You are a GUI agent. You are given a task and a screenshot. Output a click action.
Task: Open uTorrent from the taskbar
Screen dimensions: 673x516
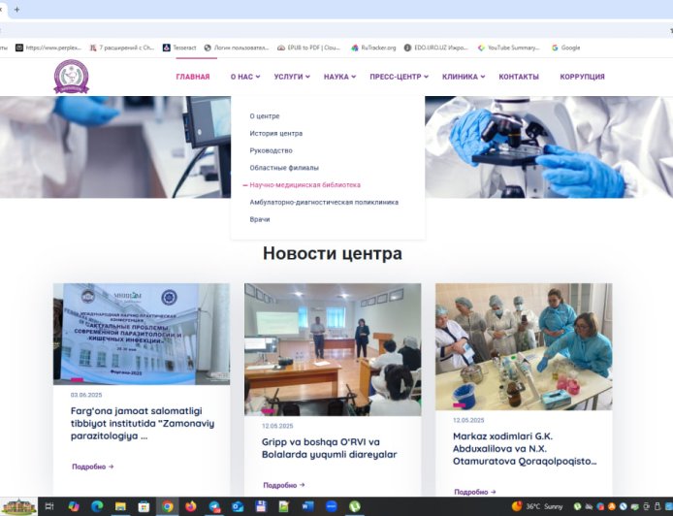click(x=355, y=506)
